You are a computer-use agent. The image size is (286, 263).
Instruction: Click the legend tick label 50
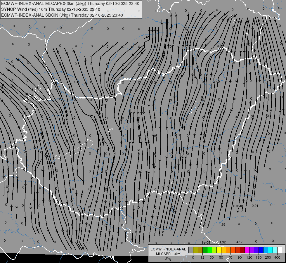[221, 257]
